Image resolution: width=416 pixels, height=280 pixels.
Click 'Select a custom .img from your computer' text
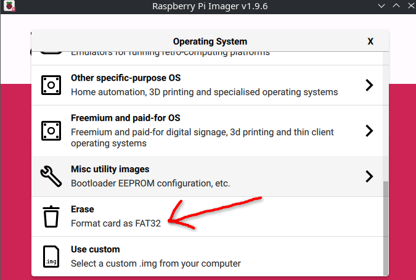coord(156,263)
